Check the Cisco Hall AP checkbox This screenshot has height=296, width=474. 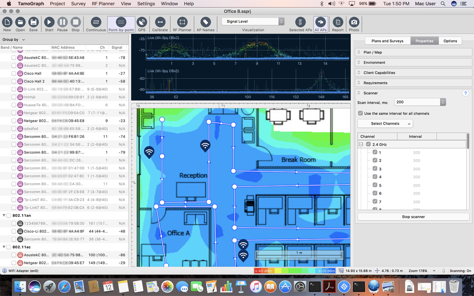coord(14,73)
